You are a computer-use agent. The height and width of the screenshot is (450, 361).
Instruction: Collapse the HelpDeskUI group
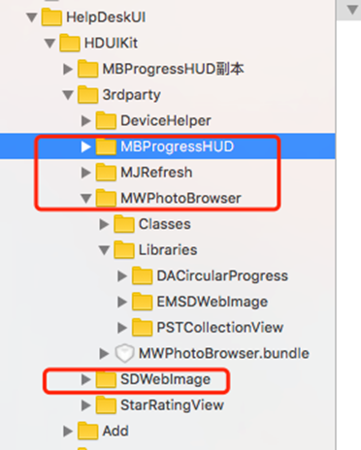(x=32, y=17)
